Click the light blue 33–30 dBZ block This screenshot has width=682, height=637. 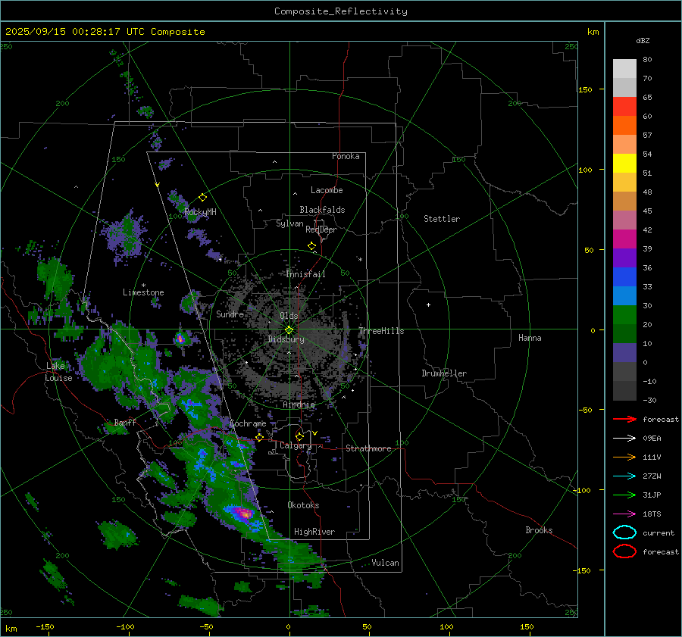pos(624,295)
